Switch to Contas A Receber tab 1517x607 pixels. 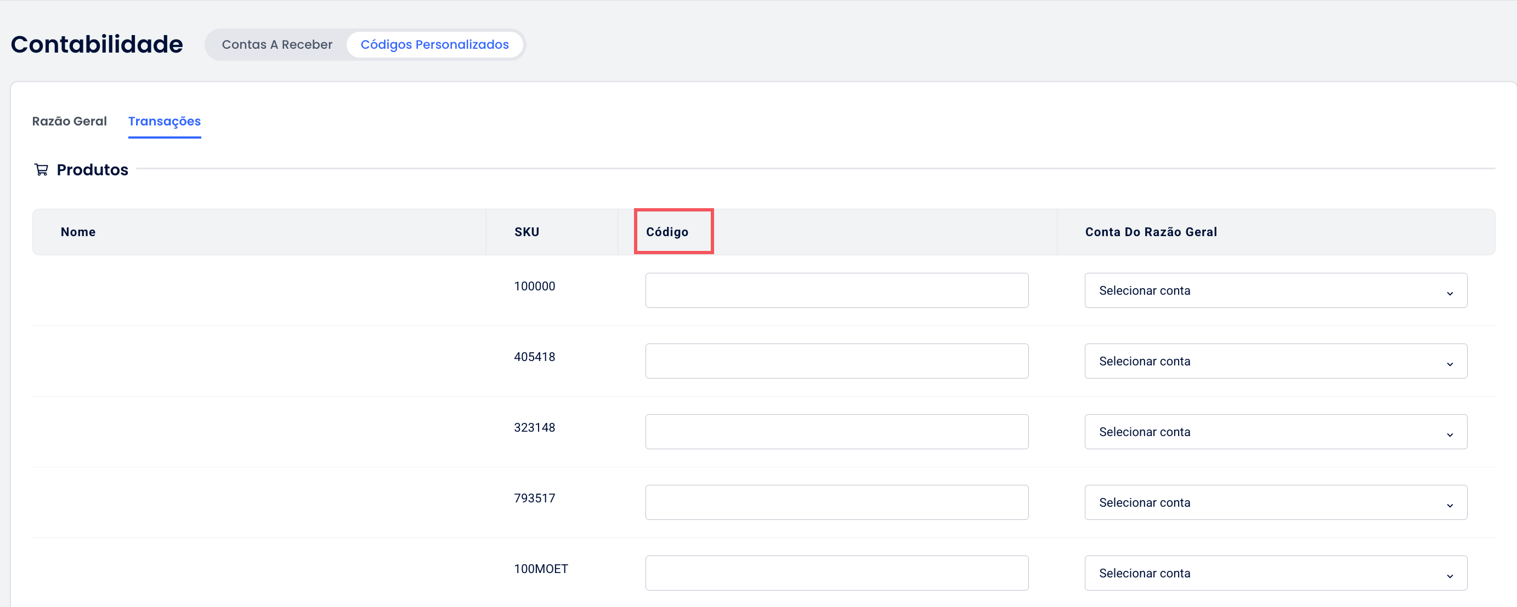[277, 45]
